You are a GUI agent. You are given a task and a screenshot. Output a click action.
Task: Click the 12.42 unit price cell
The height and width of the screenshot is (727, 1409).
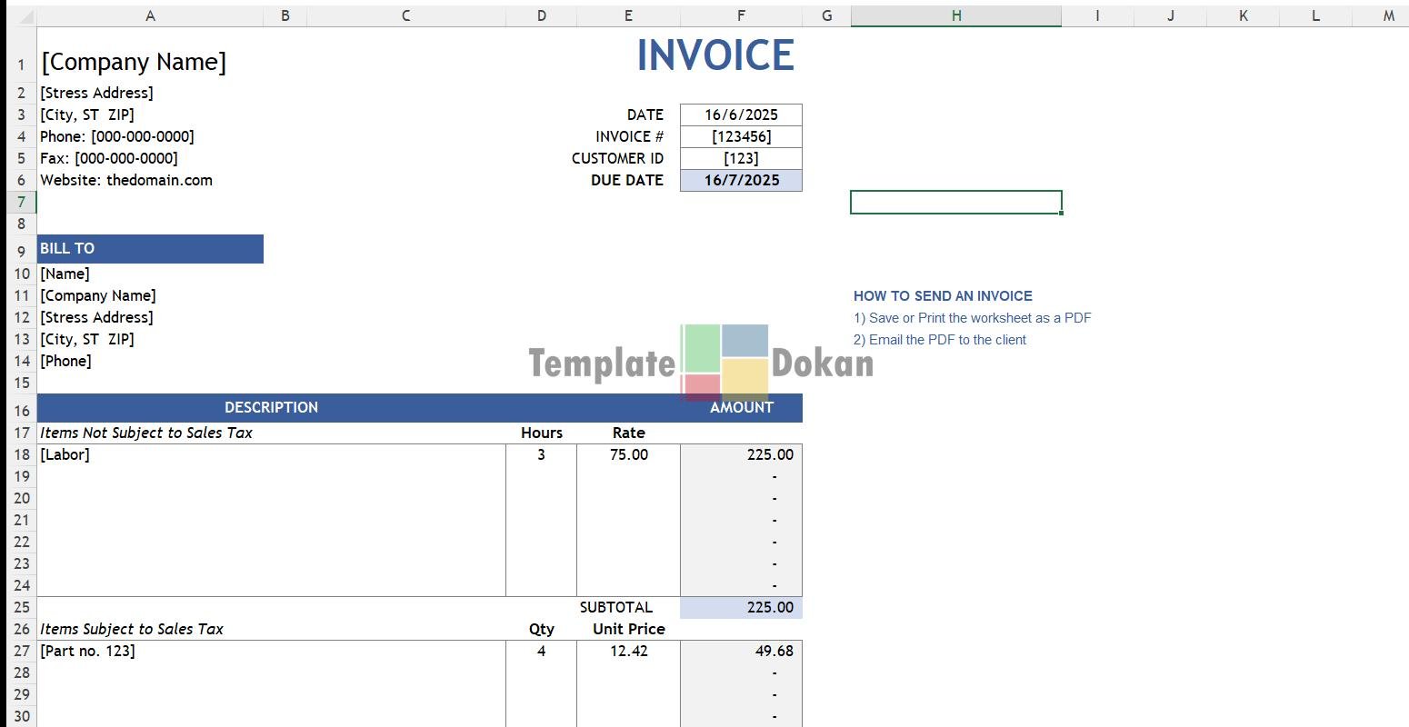(628, 651)
